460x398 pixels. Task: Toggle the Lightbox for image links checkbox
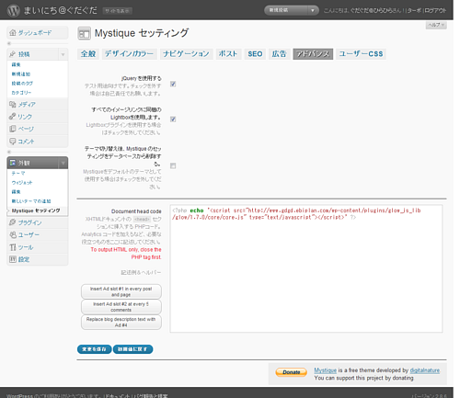coord(173,119)
